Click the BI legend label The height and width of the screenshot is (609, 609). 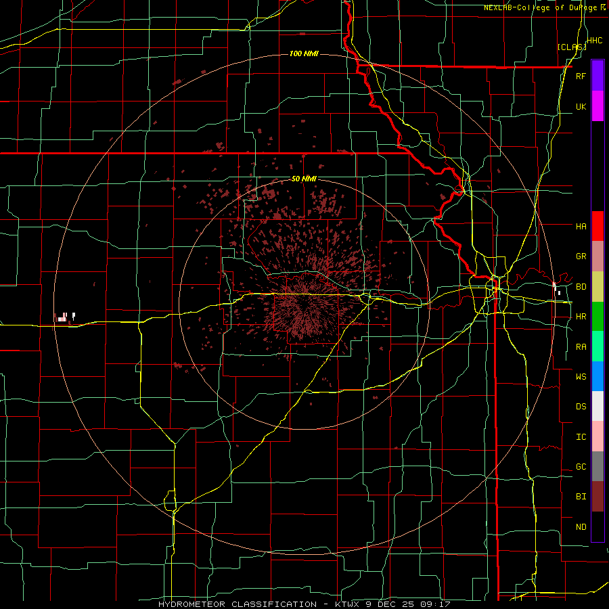(x=581, y=497)
